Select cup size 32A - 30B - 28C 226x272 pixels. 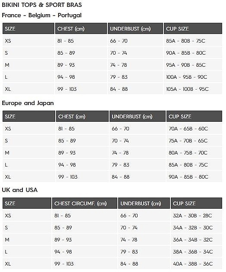click(192, 216)
